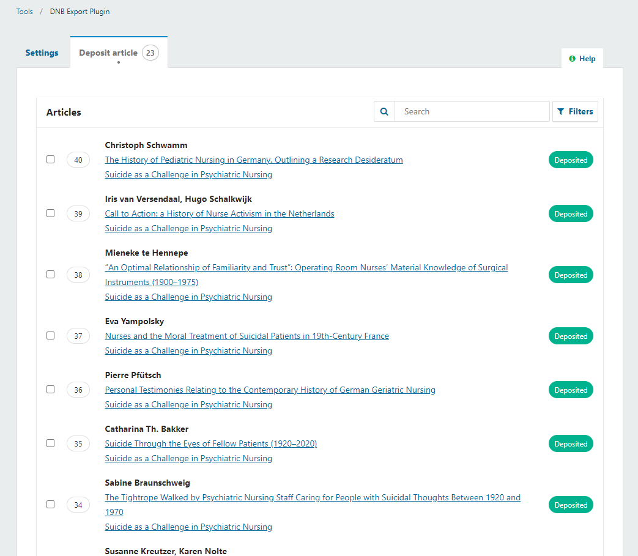Tick the checkbox for article 38

[51, 275]
